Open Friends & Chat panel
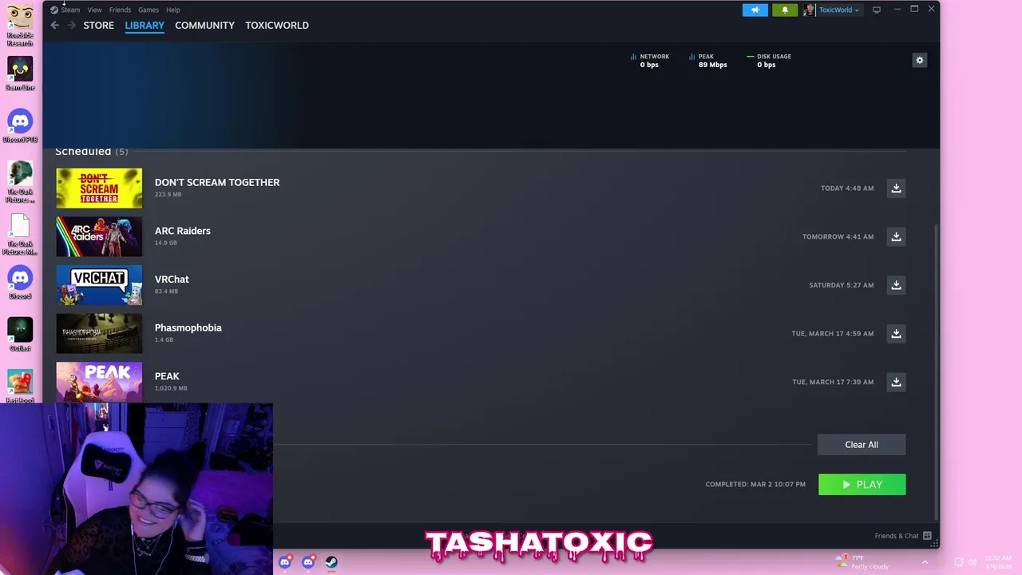This screenshot has height=575, width=1022. [x=903, y=536]
